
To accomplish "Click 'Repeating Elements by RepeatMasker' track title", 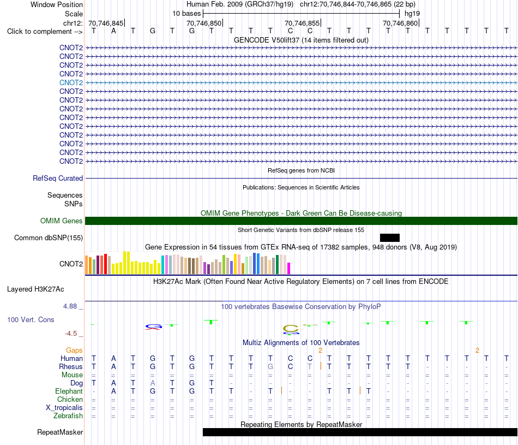I will pyautogui.click(x=301, y=424).
